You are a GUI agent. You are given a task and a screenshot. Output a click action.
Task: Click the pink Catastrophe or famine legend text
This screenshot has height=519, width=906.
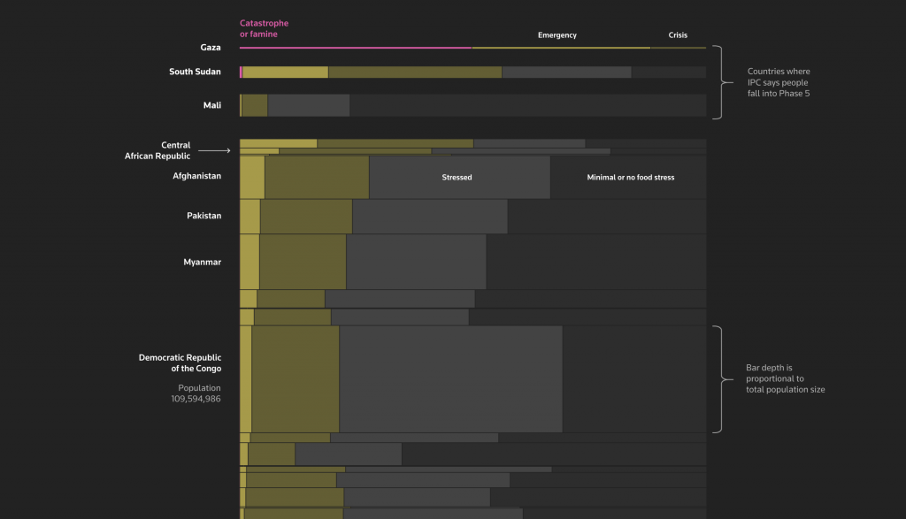pos(264,29)
